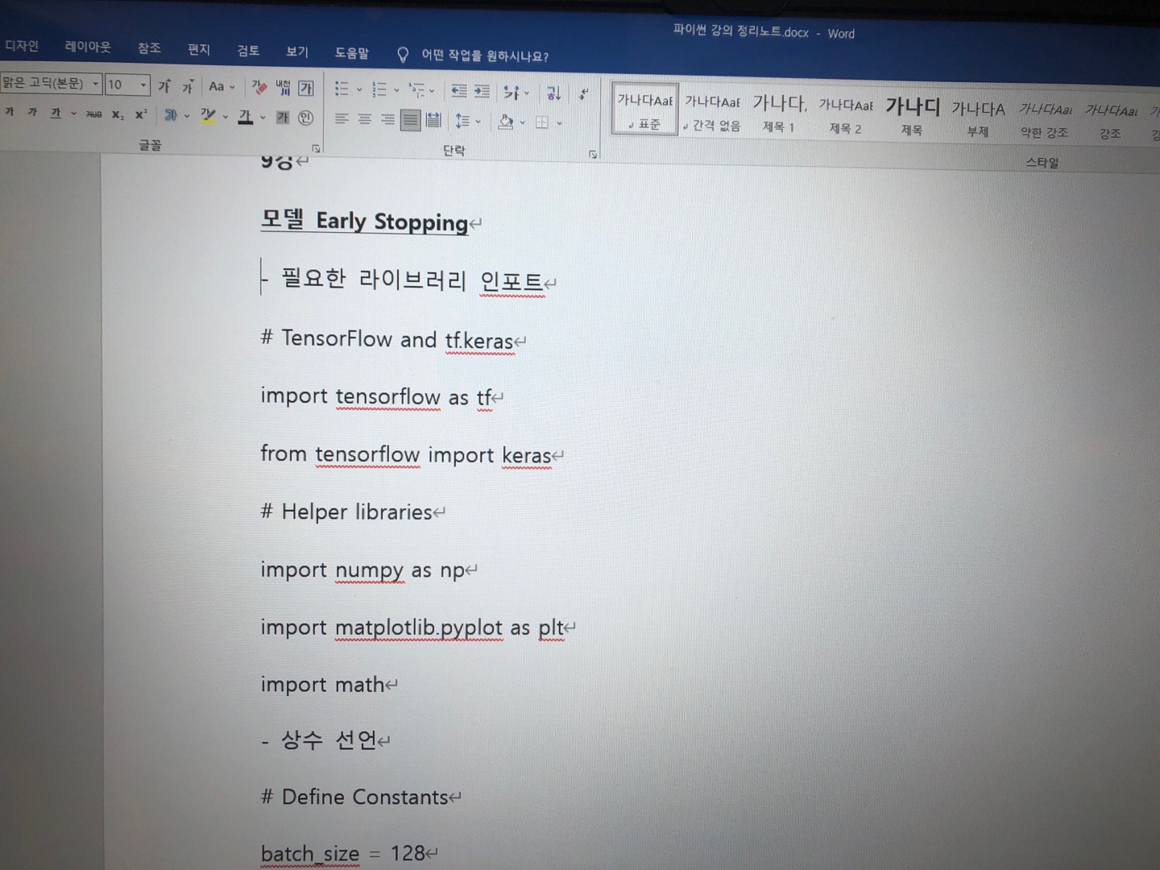
Task: Show or hide paragraph marks
Action: click(585, 94)
